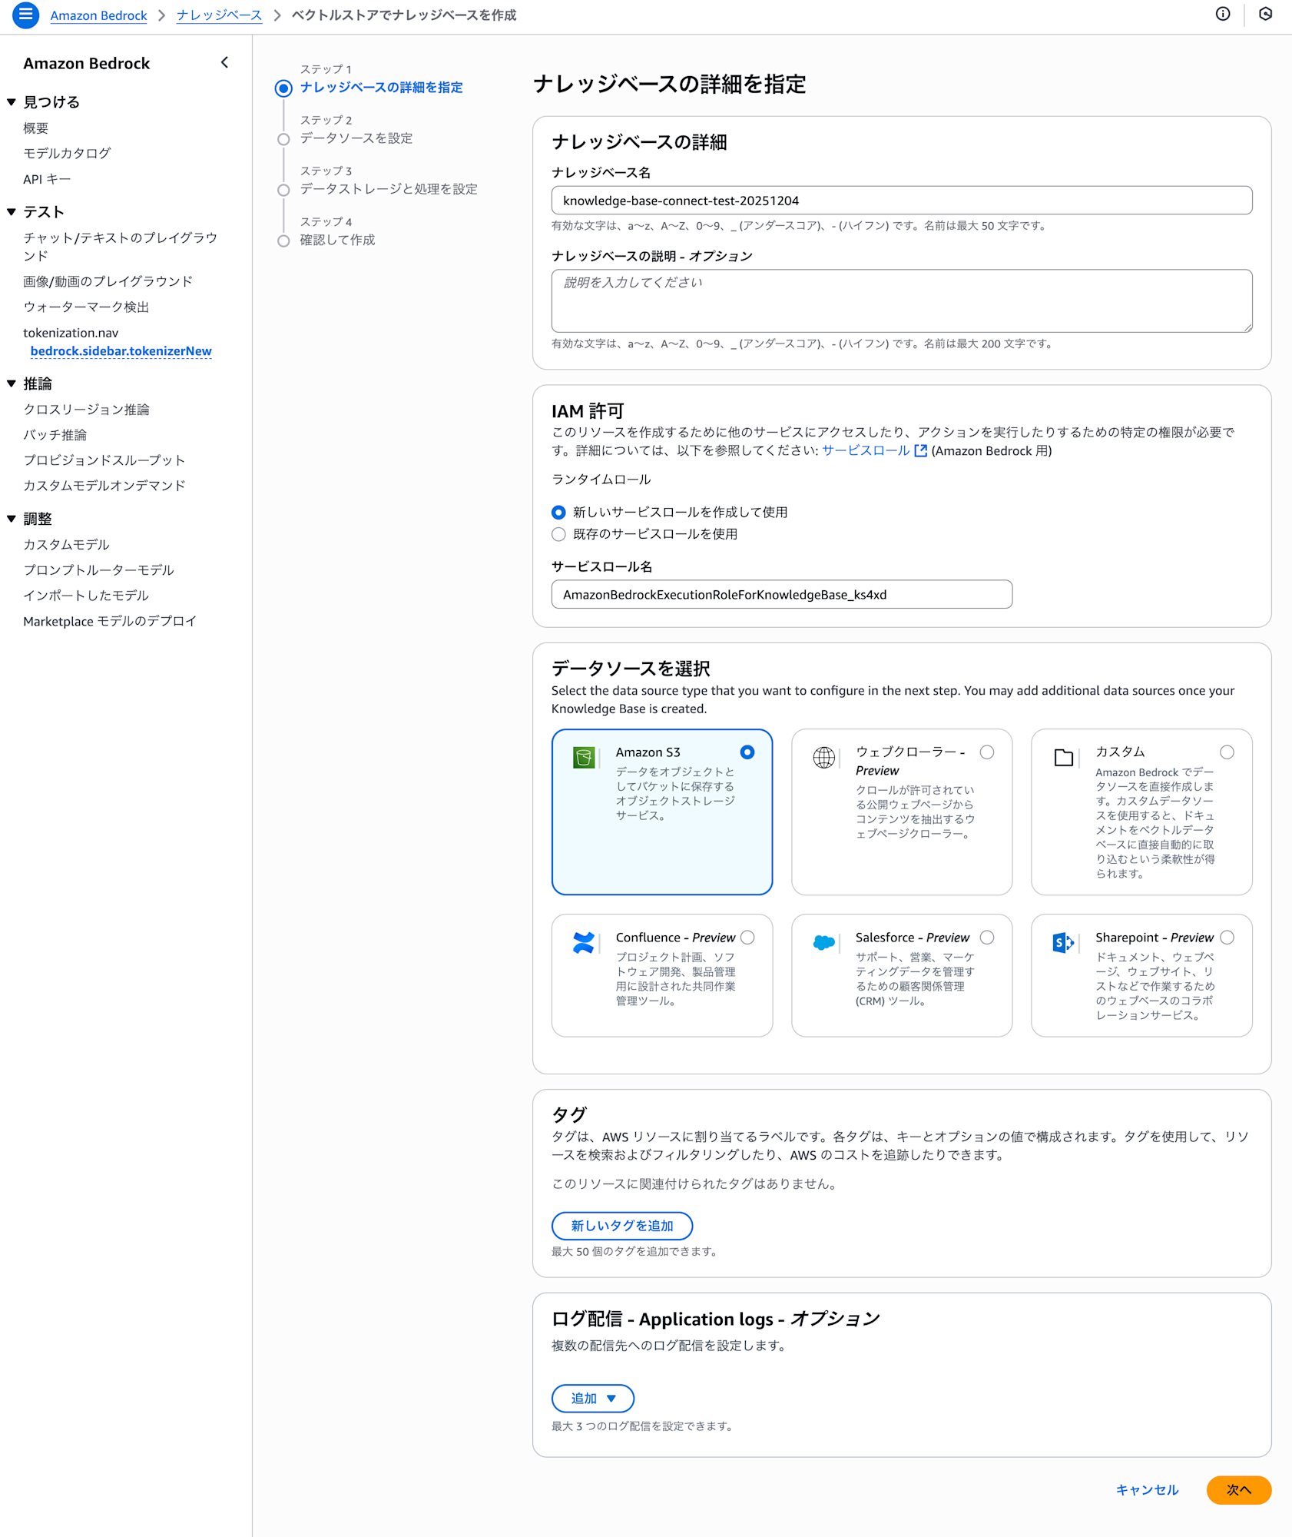Click the Sharepoint icon
This screenshot has width=1292, height=1537.
(1063, 943)
